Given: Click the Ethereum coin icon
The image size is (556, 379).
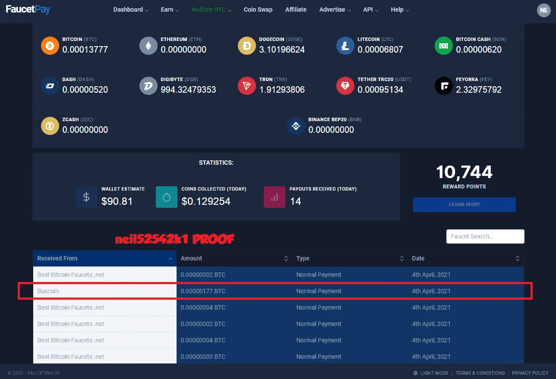Looking at the screenshot, I should tap(148, 46).
